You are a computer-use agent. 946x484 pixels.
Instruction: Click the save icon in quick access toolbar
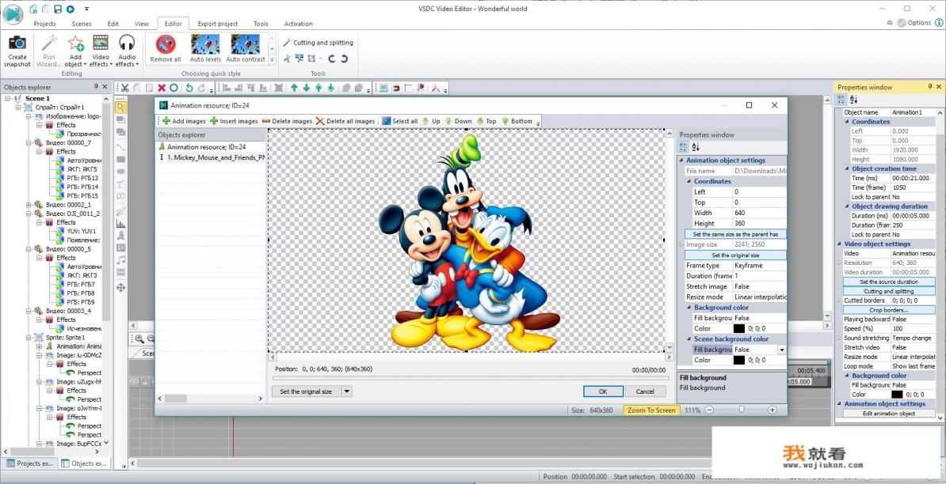pyautogui.click(x=57, y=9)
